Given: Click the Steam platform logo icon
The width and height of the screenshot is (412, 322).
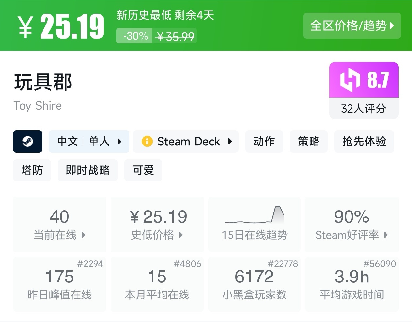Looking at the screenshot, I should tap(27, 142).
